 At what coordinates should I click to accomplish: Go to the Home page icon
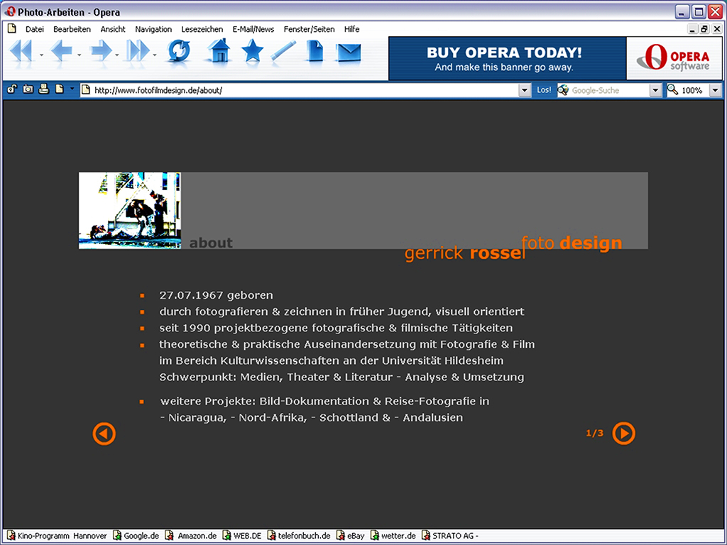(219, 52)
